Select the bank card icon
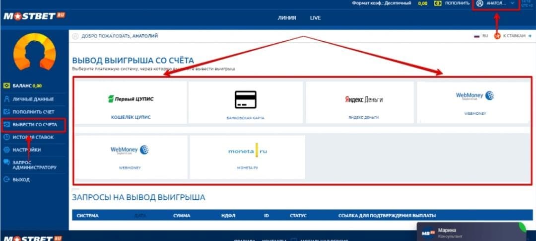Screen dimensions: 536x241 (x=246, y=99)
